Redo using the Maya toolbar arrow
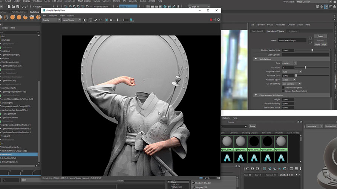This screenshot has width=337, height=189. pyautogui.click(x=26, y=7)
